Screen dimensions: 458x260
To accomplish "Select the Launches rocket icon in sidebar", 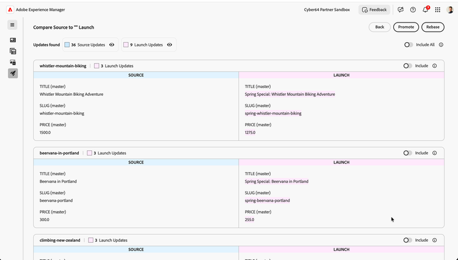I will [x=13, y=73].
